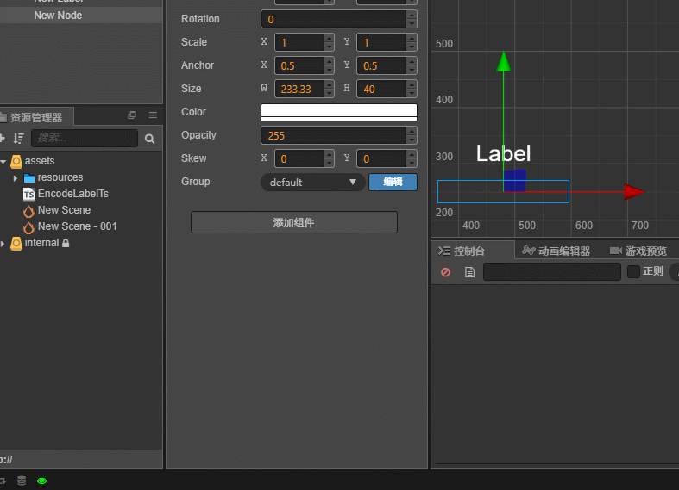The image size is (679, 490).
Task: Click the 添加组件 add component button
Action: [294, 222]
